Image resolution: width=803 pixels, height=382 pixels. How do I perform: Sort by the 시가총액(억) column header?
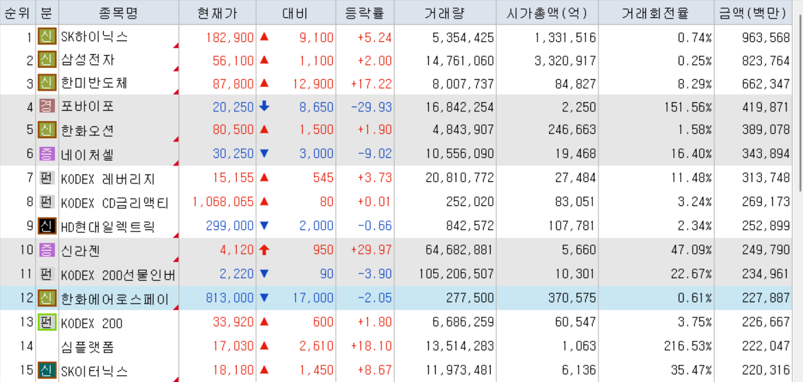547,13
